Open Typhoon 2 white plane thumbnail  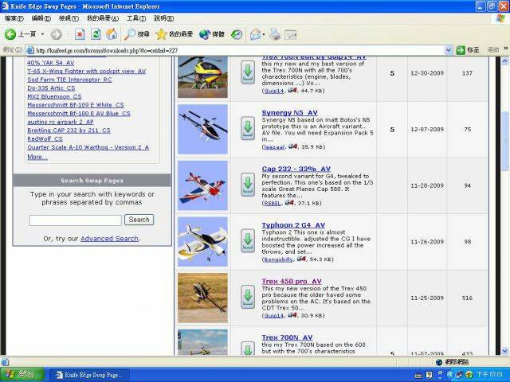[202, 241]
